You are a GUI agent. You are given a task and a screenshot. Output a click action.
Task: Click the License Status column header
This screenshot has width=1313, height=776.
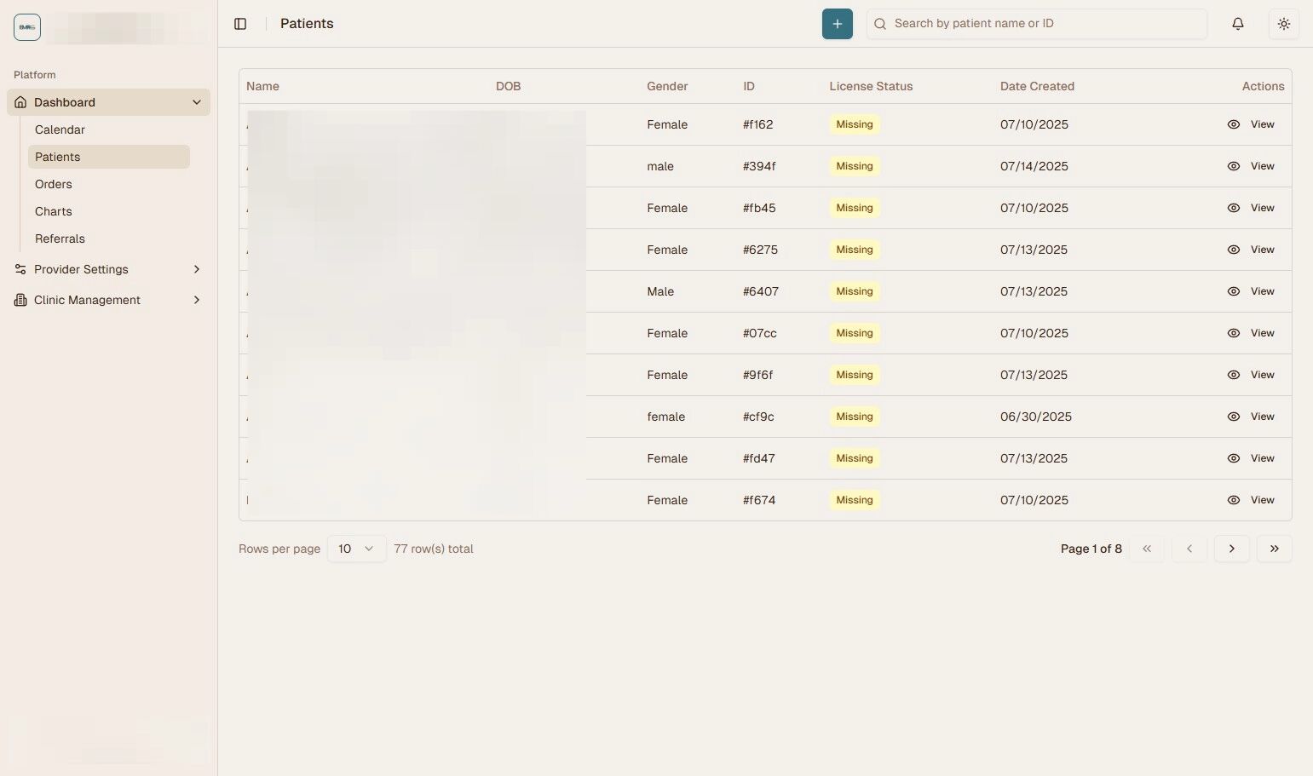(x=871, y=86)
